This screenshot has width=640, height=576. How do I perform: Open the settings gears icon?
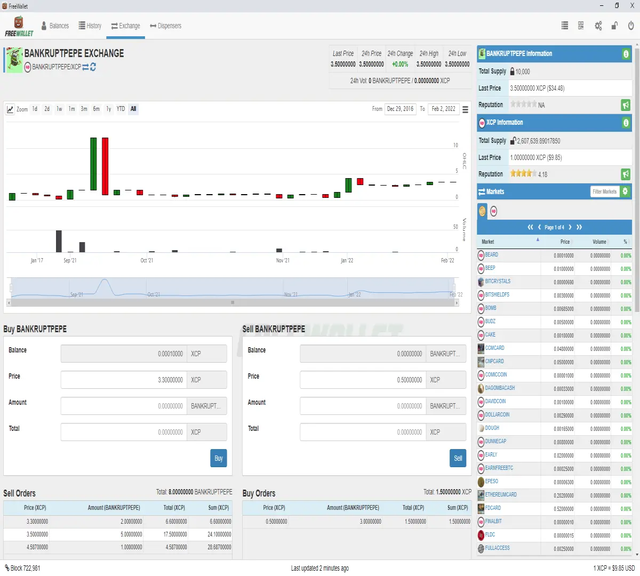click(x=598, y=26)
